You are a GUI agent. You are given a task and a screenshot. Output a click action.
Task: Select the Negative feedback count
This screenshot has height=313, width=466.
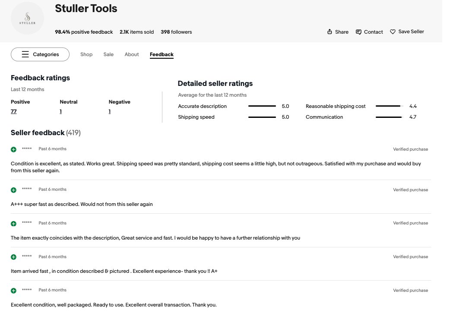(x=109, y=111)
